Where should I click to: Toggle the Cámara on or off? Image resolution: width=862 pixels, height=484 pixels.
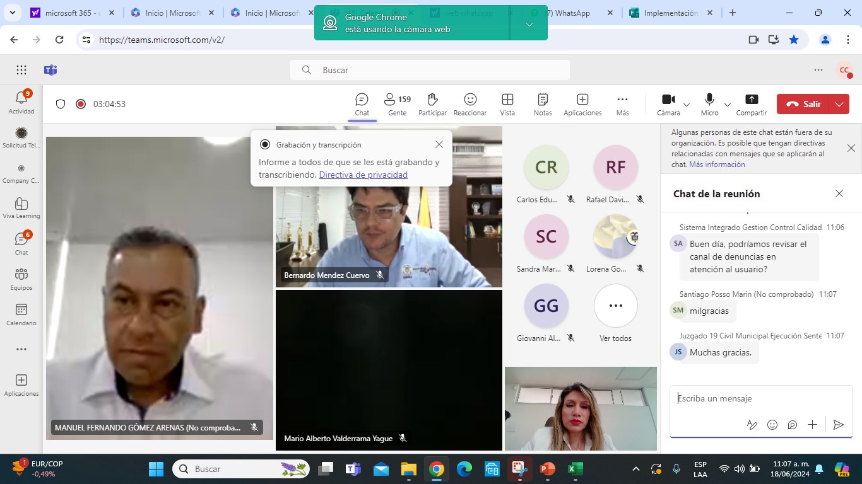point(668,105)
